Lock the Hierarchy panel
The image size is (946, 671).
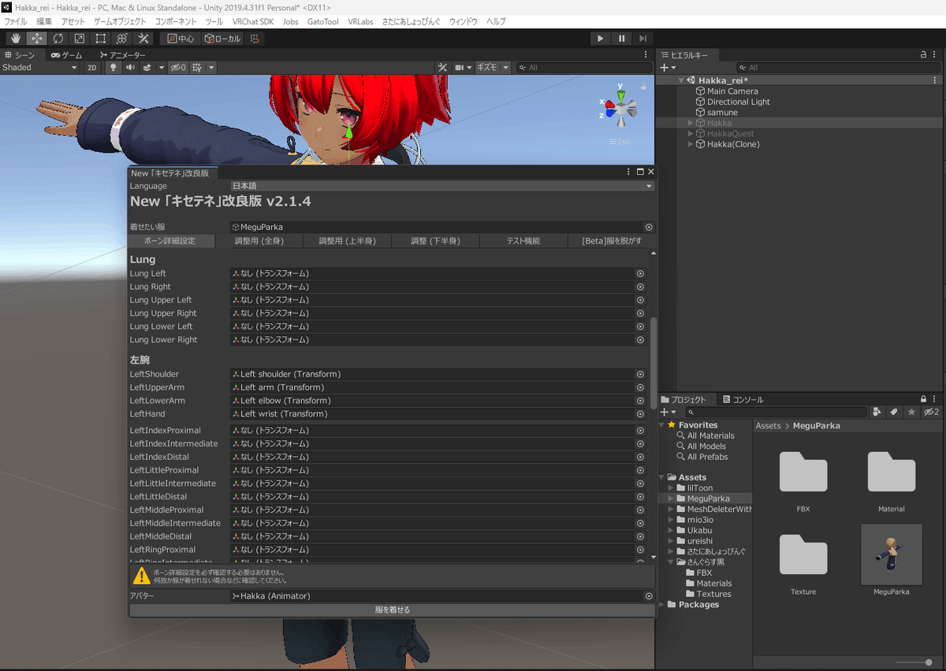pyautogui.click(x=924, y=55)
